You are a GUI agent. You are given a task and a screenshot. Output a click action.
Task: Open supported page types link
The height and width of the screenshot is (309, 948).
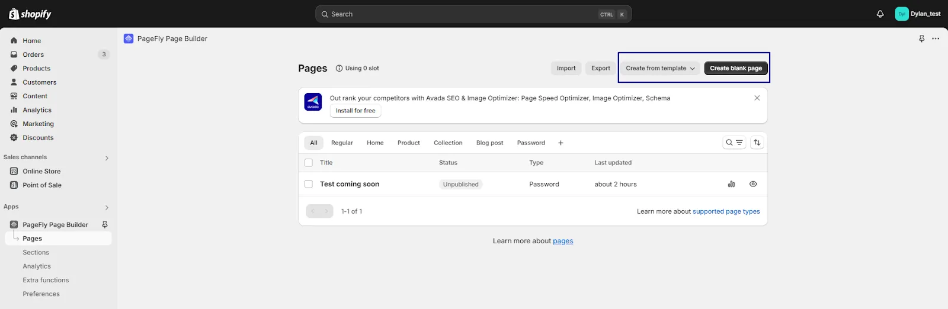[x=726, y=211]
